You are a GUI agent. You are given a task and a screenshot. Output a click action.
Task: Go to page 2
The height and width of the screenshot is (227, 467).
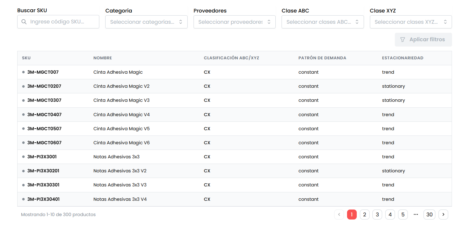[365, 215]
